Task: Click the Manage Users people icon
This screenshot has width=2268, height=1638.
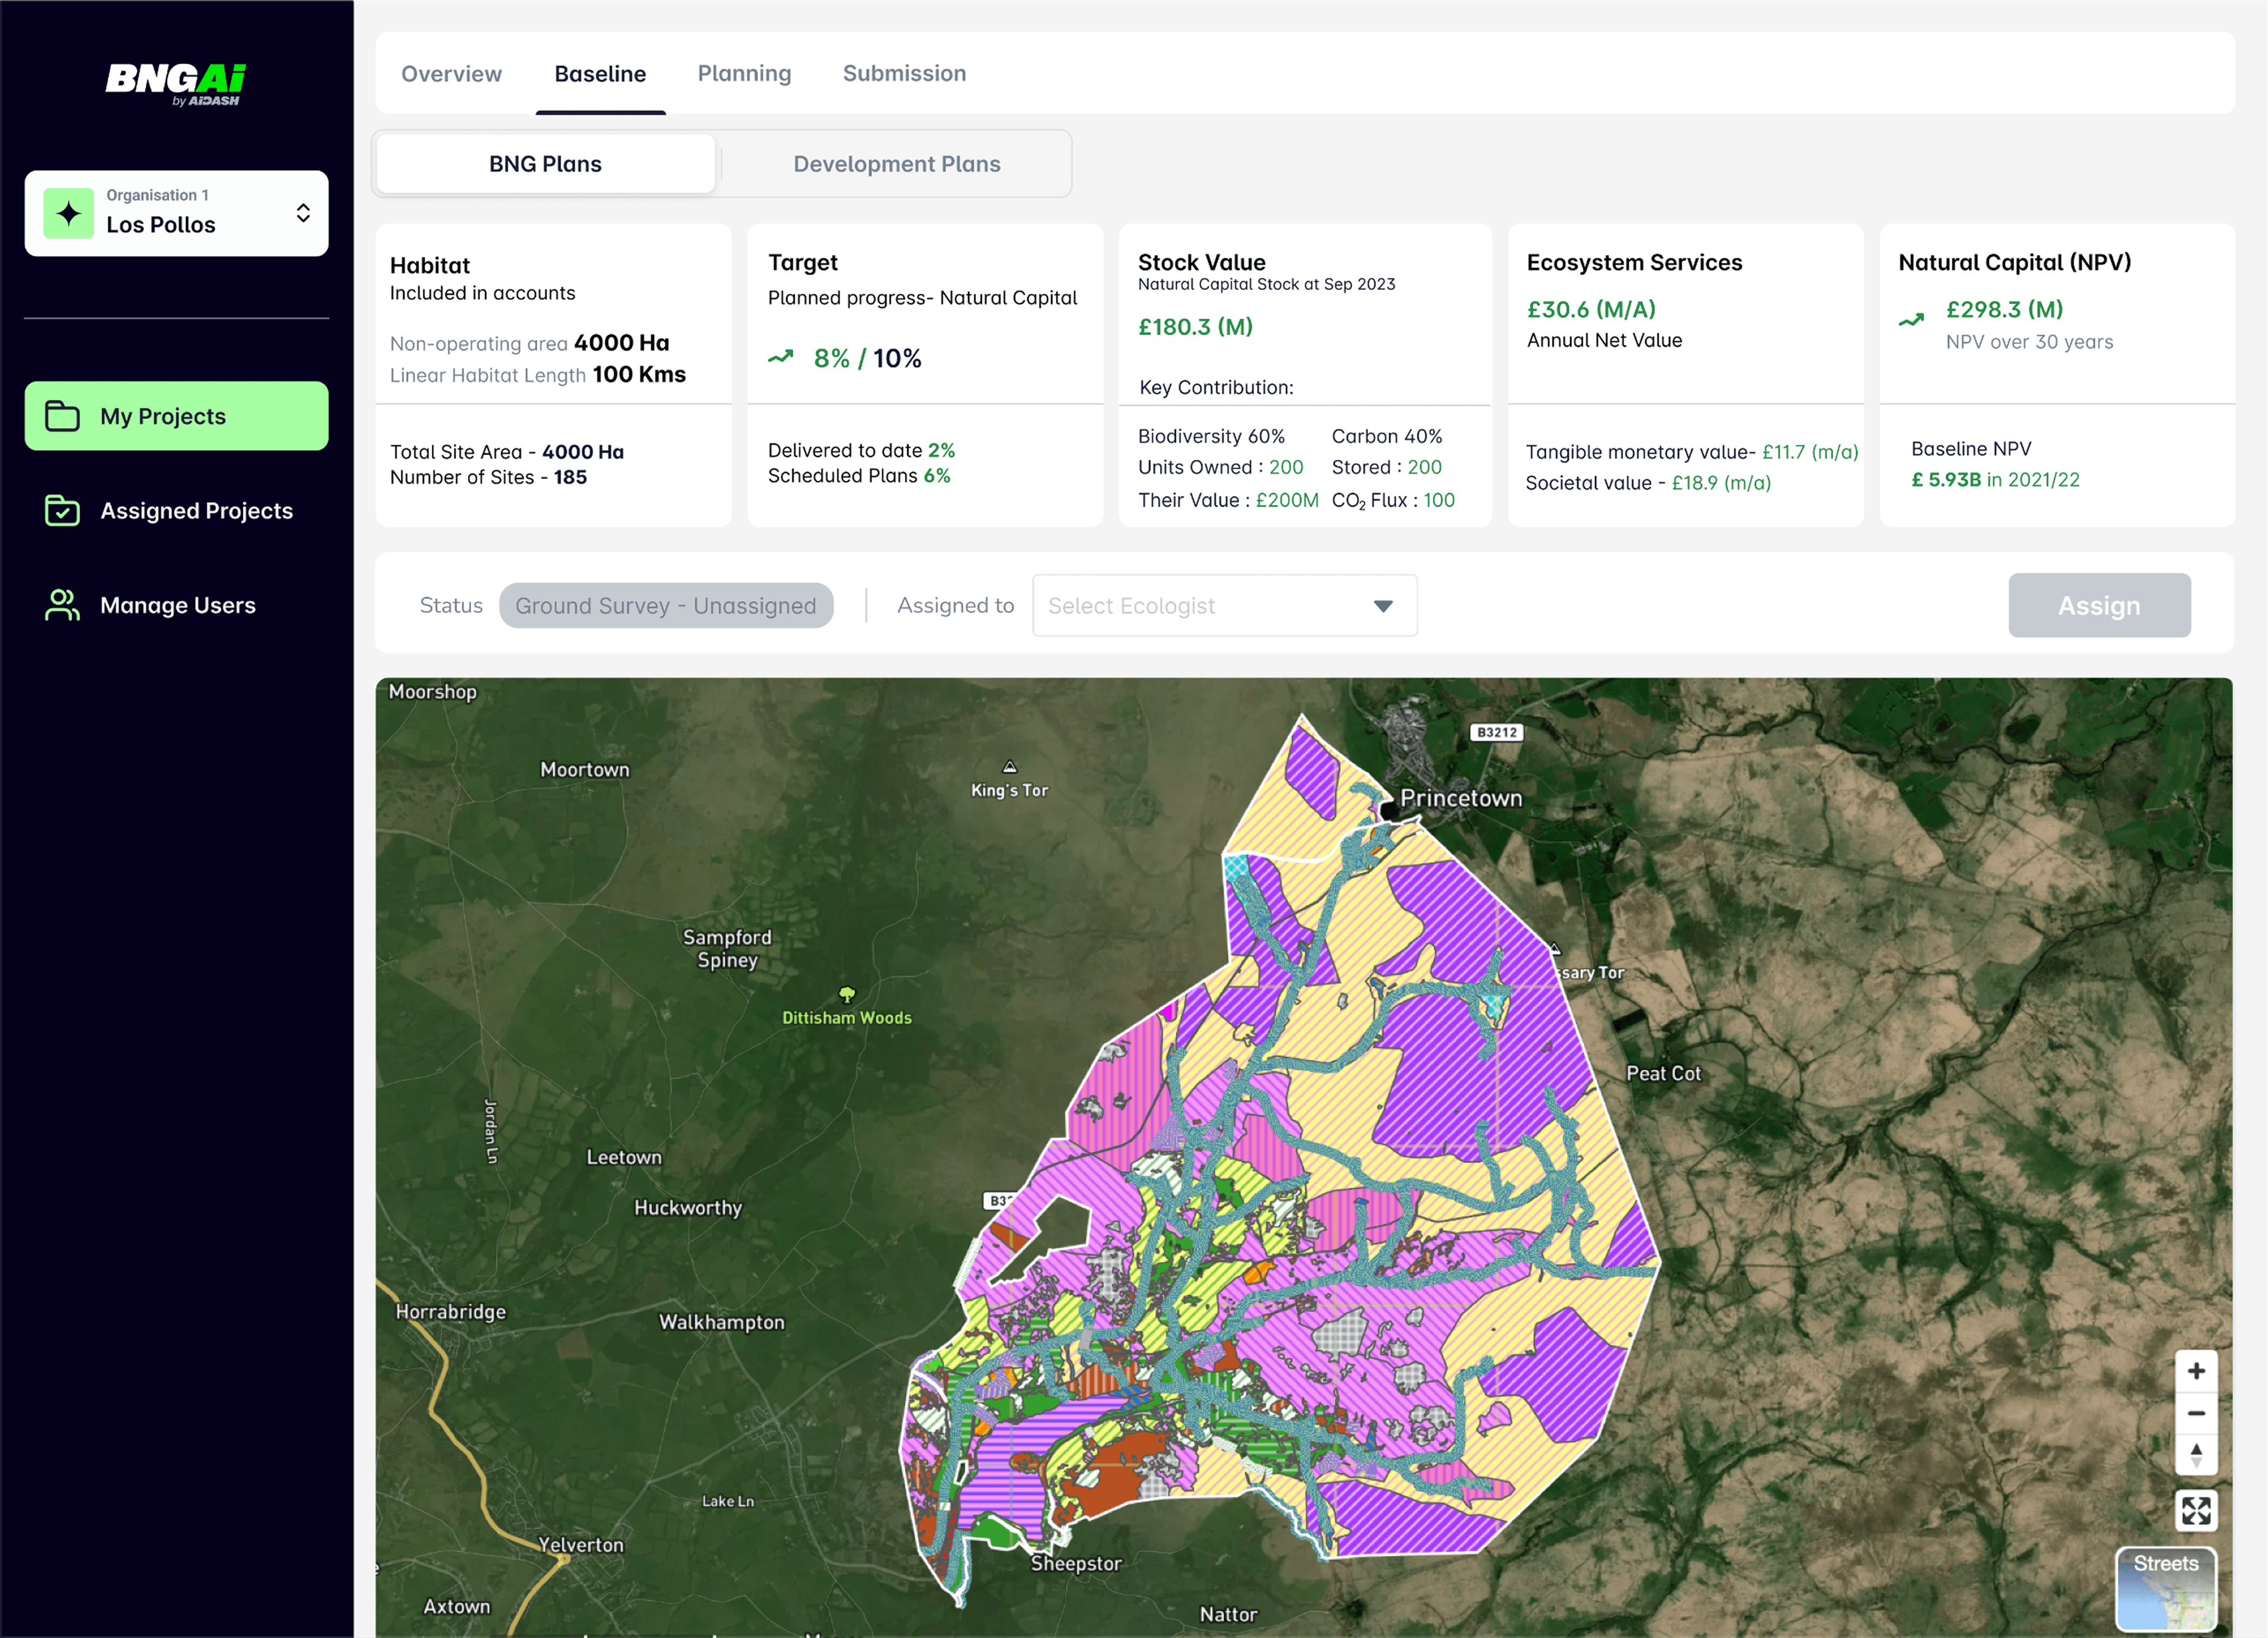Action: tap(62, 605)
